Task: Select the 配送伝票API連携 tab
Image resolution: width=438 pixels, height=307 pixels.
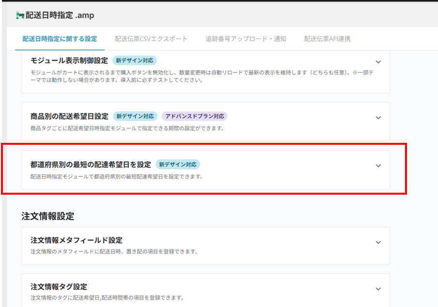Action: click(x=327, y=39)
